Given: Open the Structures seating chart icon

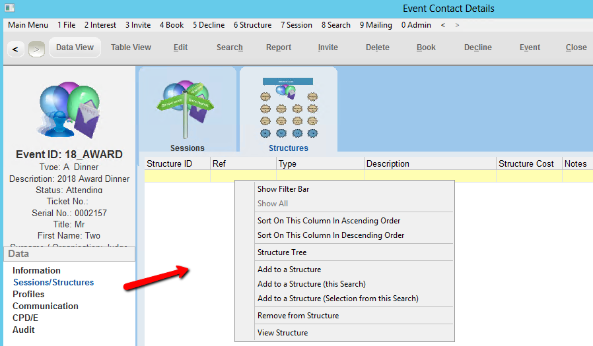Looking at the screenshot, I should pos(288,105).
